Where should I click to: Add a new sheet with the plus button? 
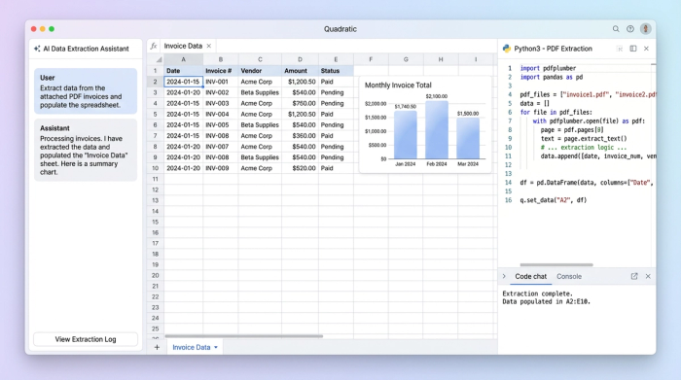(157, 348)
